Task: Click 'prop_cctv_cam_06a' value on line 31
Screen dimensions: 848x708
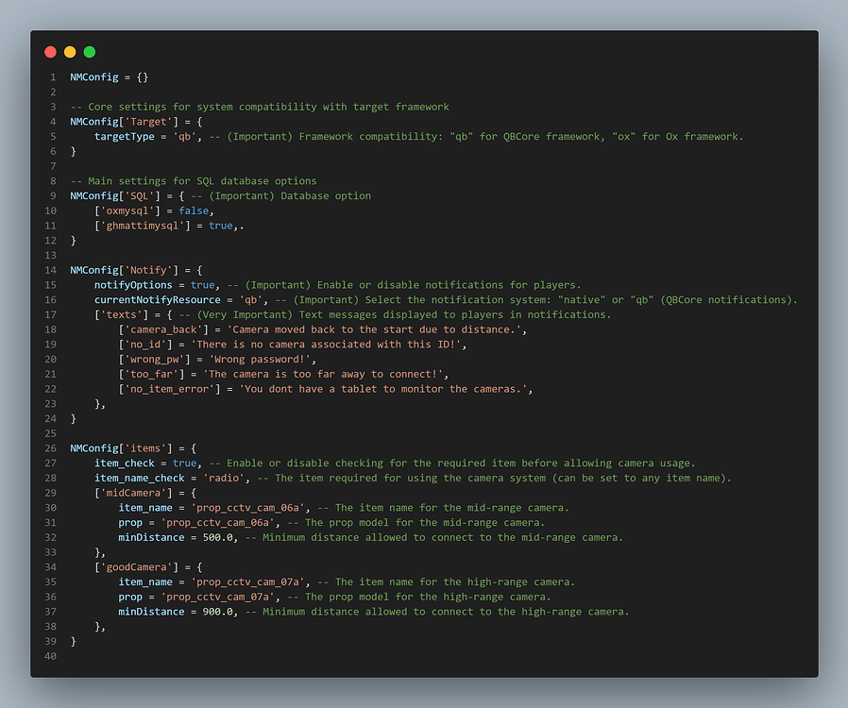Action: pyautogui.click(x=218, y=523)
